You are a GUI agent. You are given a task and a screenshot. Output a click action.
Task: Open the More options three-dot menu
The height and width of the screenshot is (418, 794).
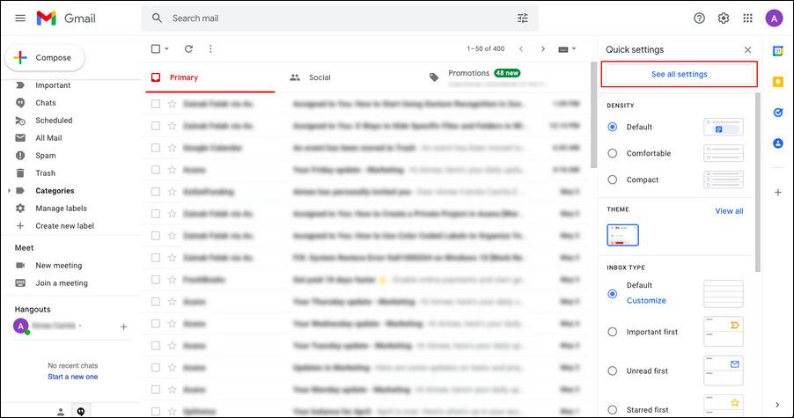[x=210, y=49]
